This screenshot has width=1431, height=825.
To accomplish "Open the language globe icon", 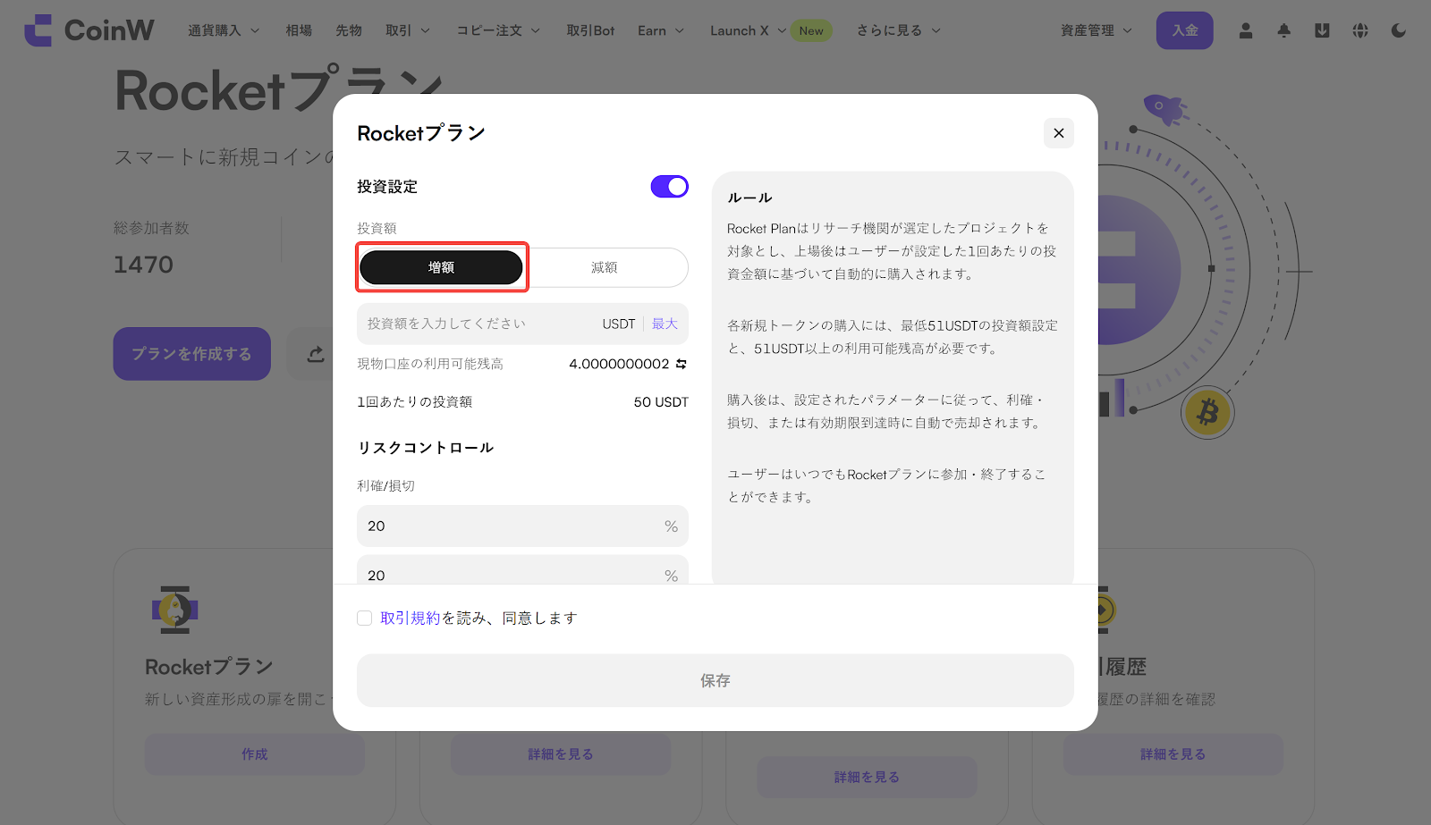I will pyautogui.click(x=1360, y=30).
